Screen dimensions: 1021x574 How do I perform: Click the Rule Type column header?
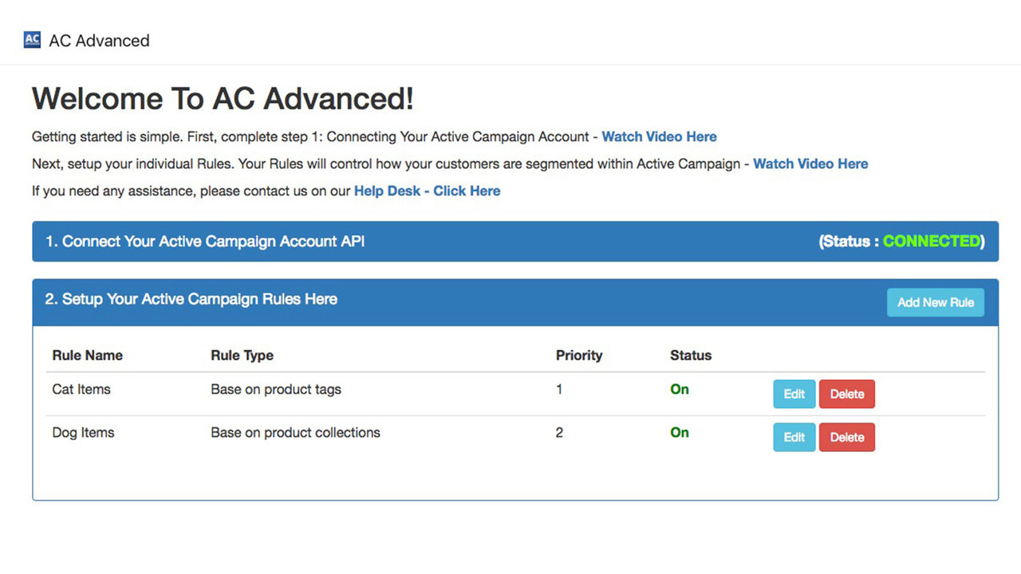[x=242, y=356]
